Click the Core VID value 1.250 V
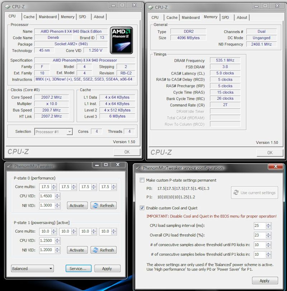The image size is (287, 291). [95, 50]
